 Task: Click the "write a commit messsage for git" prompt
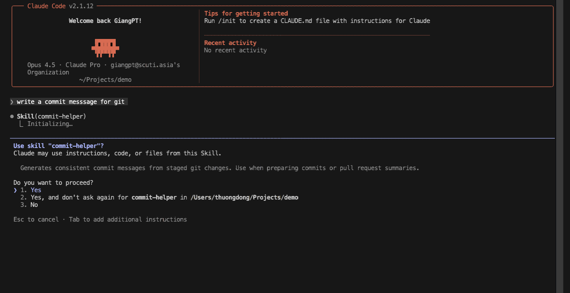coord(71,102)
